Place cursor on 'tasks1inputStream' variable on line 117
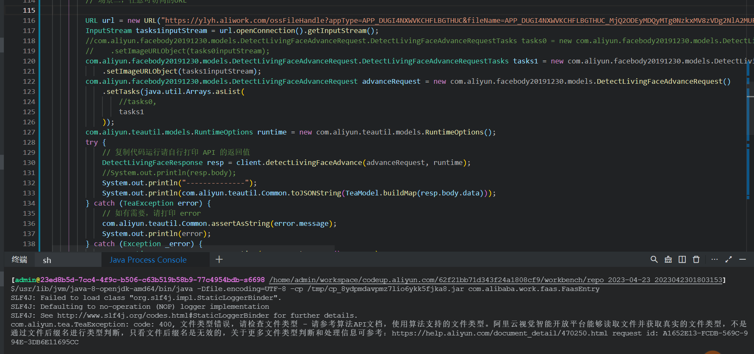754x354 pixels. (172, 31)
